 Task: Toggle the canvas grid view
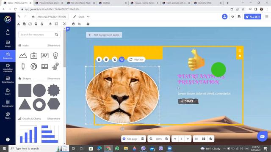(x=196, y=139)
